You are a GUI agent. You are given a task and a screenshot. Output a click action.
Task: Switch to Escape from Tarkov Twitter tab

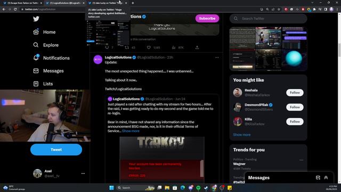pos(22,3)
